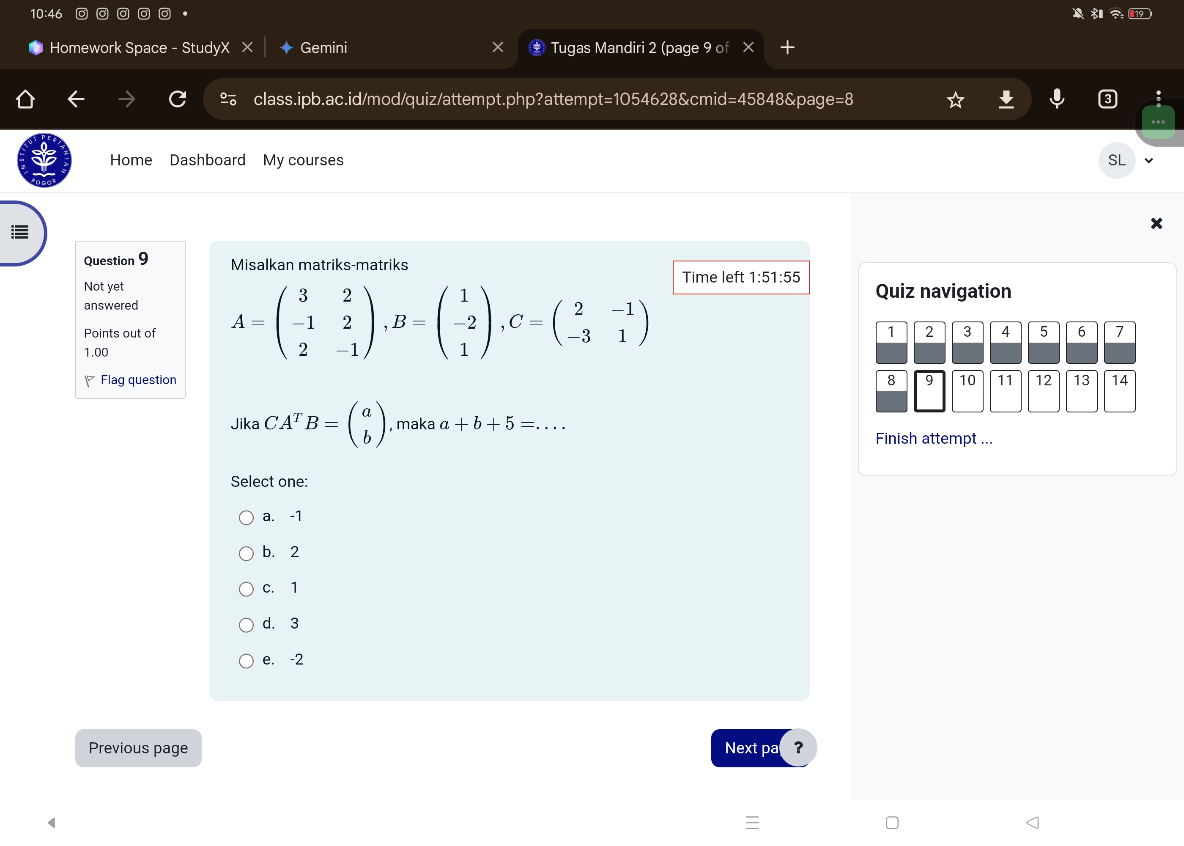
Task: Go to the browser home page icon
Action: 25,99
